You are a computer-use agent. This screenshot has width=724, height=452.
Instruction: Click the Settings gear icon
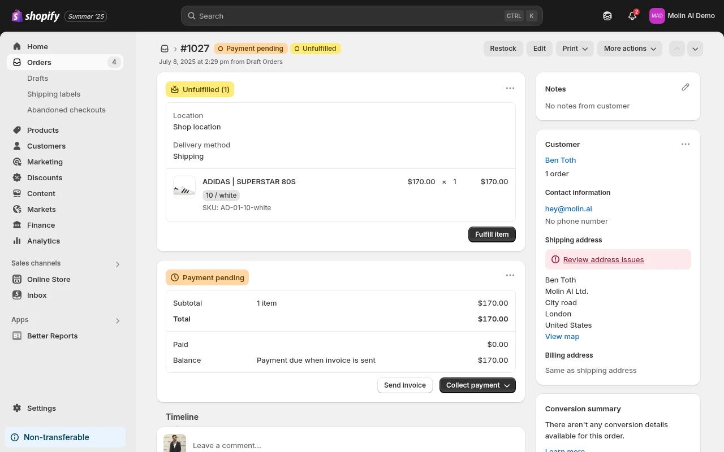pos(17,408)
